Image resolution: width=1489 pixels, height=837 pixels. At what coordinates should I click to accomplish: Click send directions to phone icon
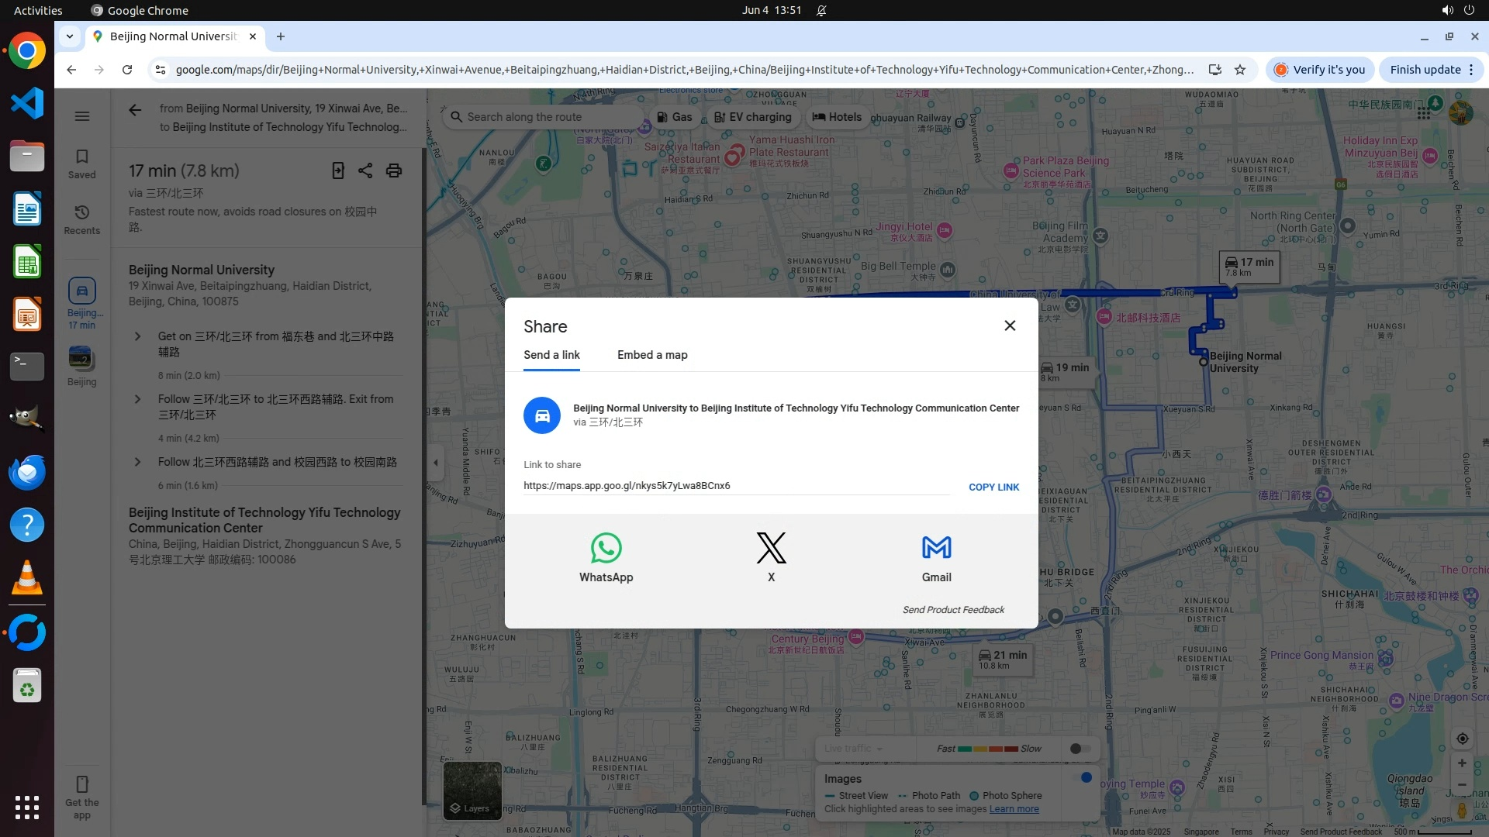pos(338,170)
